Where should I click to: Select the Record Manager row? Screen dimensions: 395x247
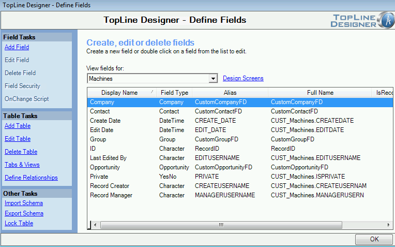point(240,195)
